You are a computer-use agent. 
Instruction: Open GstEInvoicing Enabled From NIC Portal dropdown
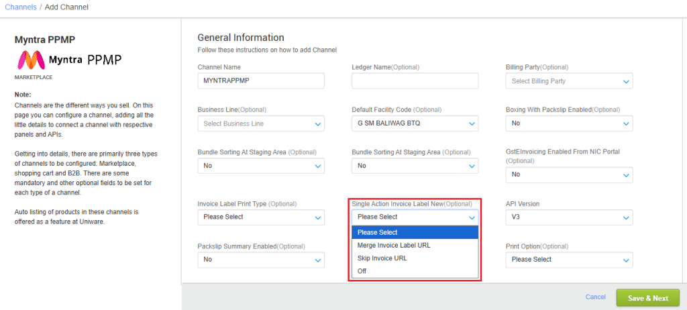(x=569, y=174)
